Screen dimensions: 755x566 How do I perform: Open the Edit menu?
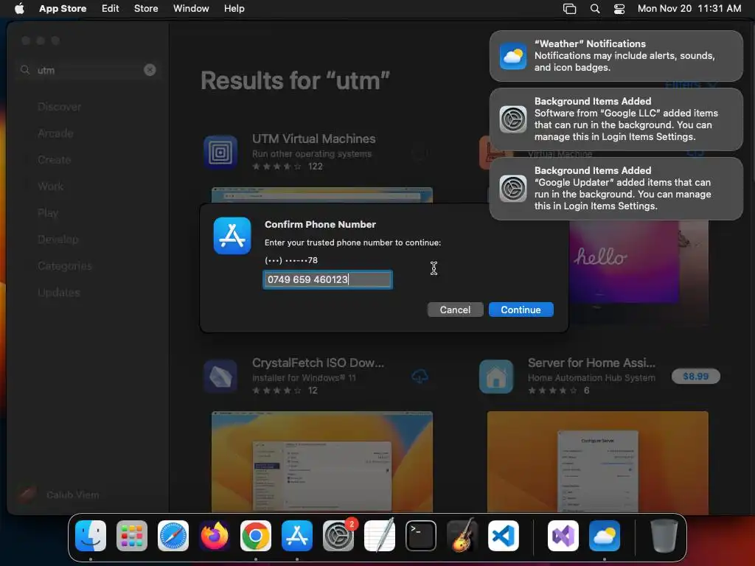click(111, 8)
